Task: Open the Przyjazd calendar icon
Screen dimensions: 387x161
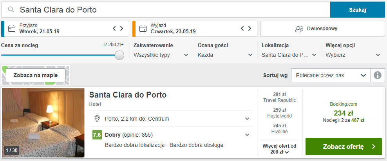Action: click(x=12, y=28)
